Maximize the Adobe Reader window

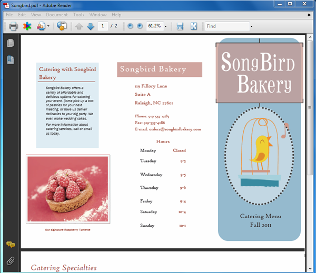290,4
